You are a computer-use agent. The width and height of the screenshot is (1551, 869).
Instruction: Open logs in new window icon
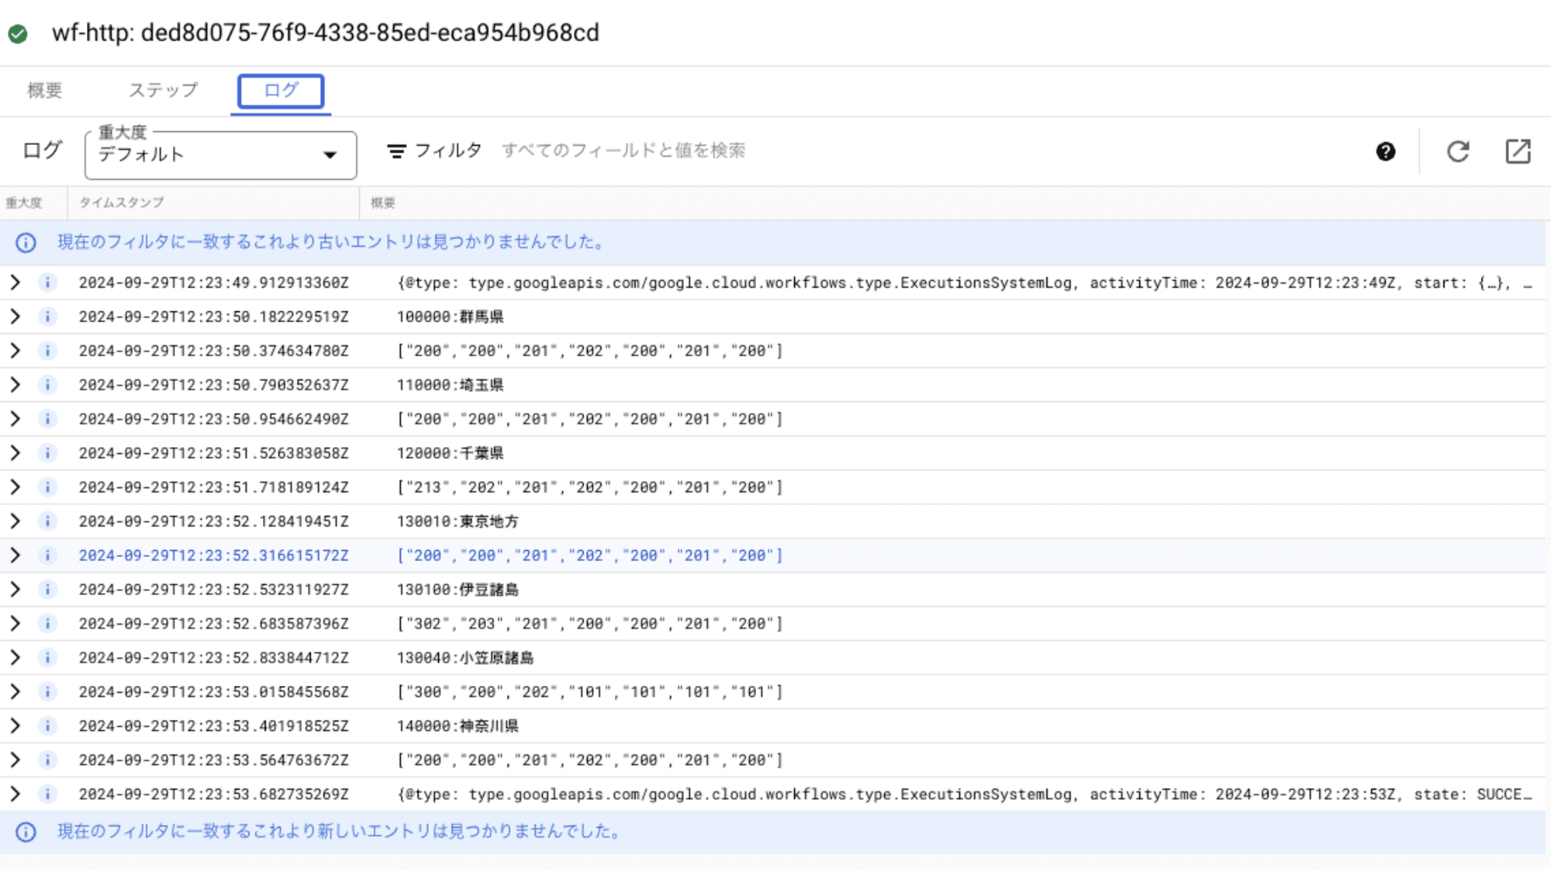click(x=1518, y=151)
